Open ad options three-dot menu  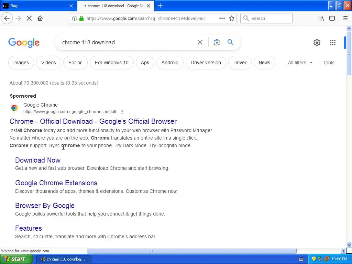pyautogui.click(x=122, y=112)
